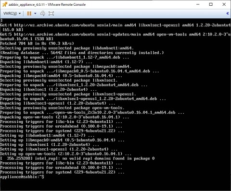Click the line ending with [538 kB]
Viewport: 231px width, 191px height.
point(26,39)
